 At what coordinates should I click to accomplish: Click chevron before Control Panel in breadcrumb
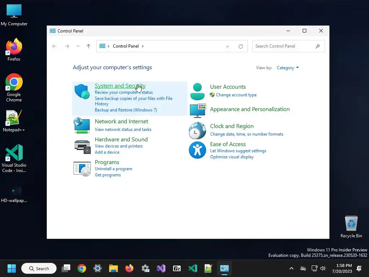108,46
